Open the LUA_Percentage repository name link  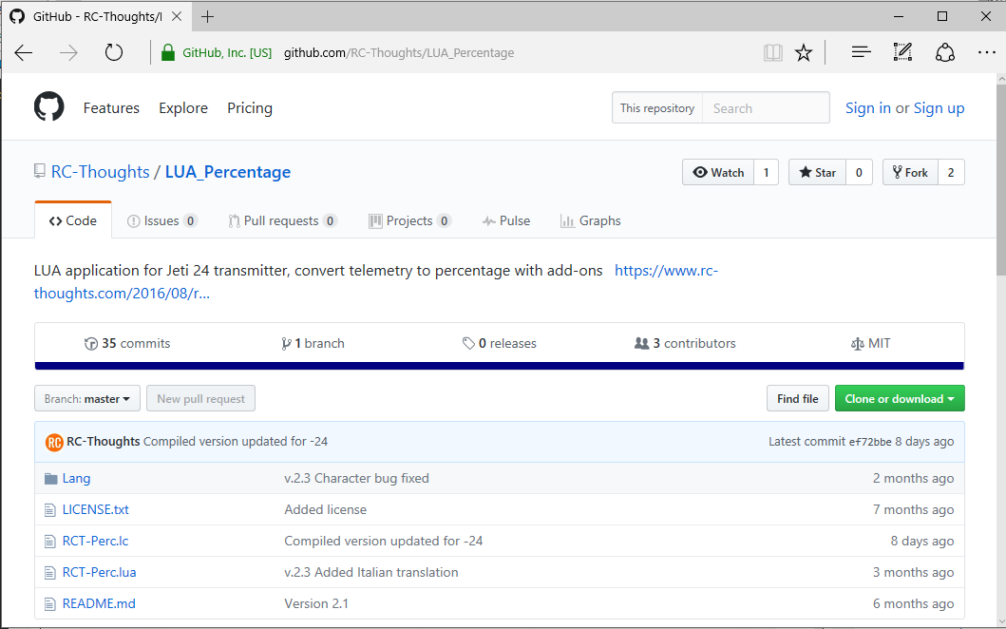[228, 172]
